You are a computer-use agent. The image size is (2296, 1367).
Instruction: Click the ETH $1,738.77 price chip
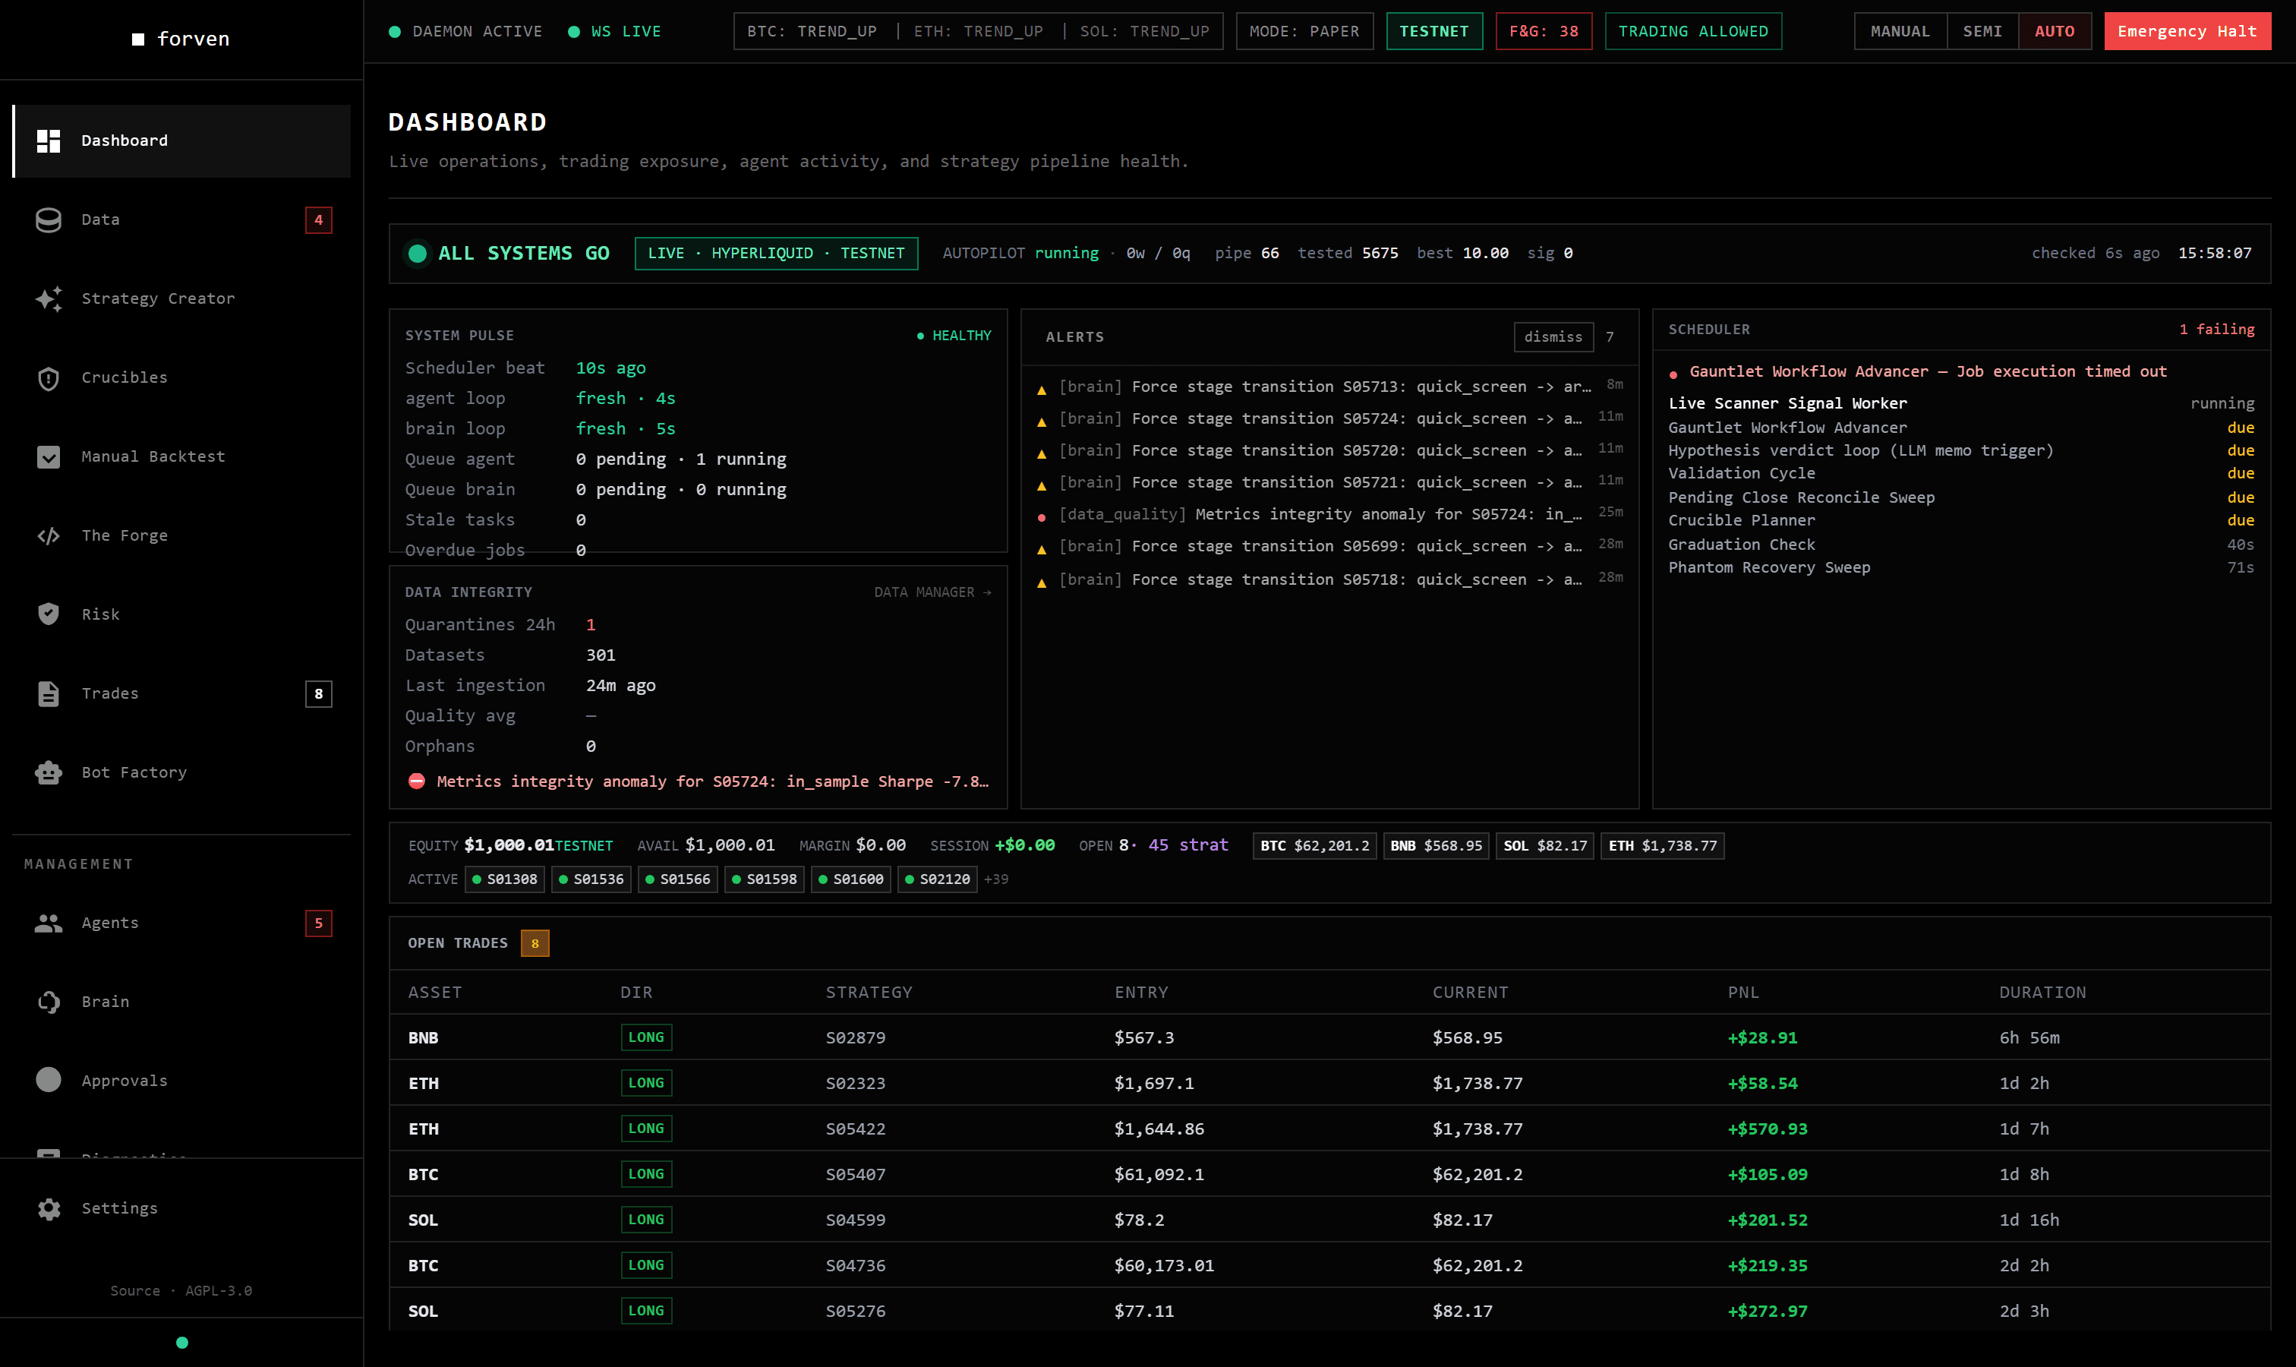[1662, 845]
